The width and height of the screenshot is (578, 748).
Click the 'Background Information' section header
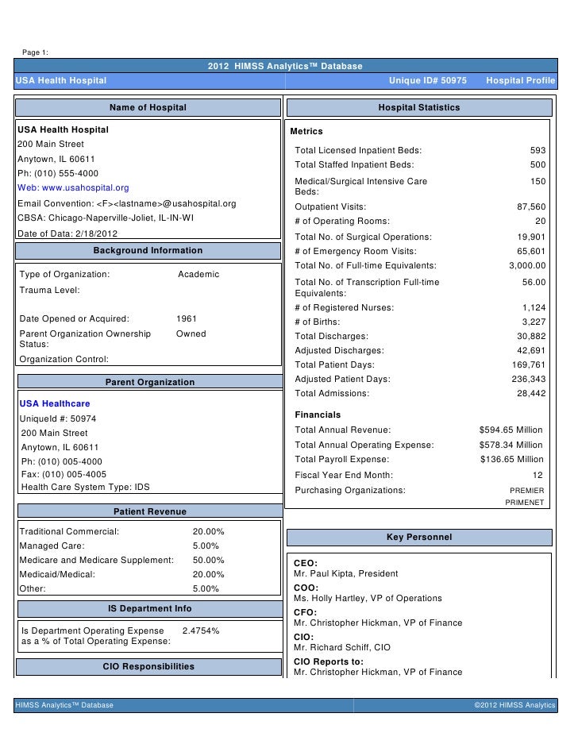point(148,250)
